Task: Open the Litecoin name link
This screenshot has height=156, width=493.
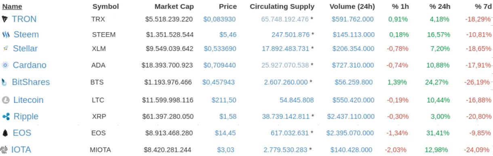Action: pyautogui.click(x=28, y=100)
